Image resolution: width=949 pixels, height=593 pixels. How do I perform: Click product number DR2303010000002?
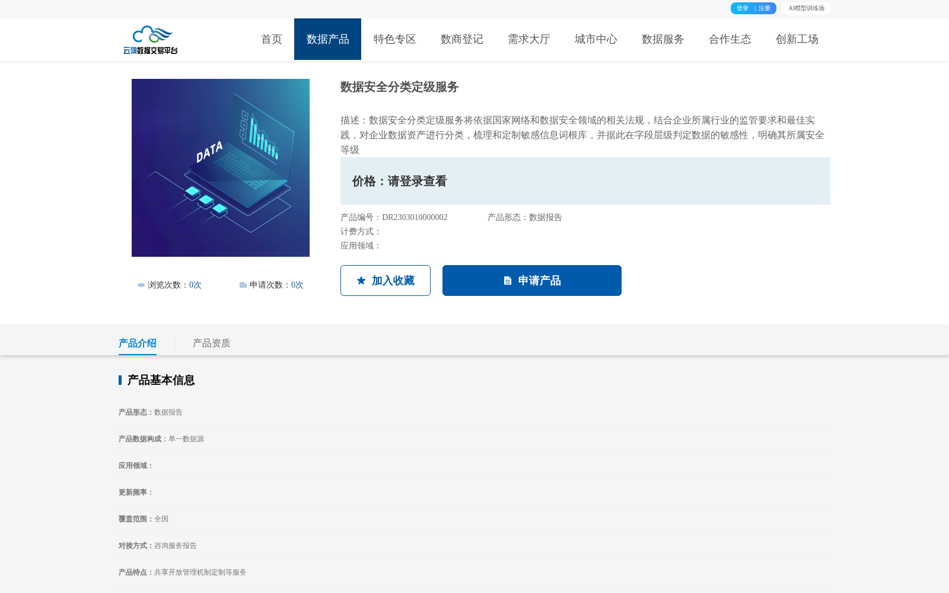click(415, 218)
